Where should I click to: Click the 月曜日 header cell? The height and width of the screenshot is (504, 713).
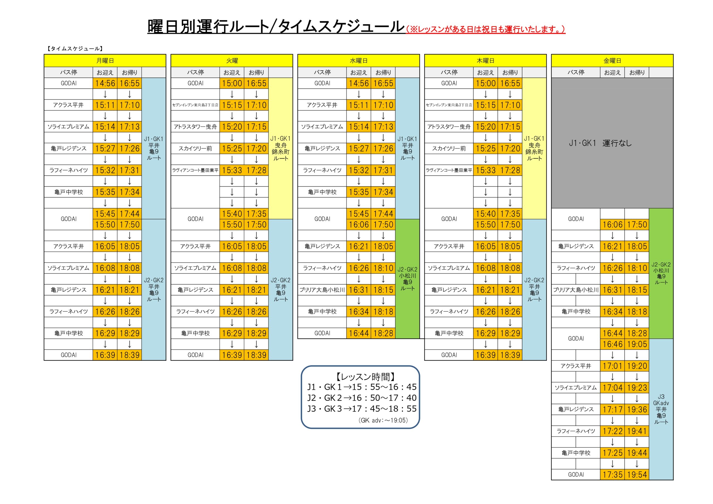pyautogui.click(x=105, y=60)
